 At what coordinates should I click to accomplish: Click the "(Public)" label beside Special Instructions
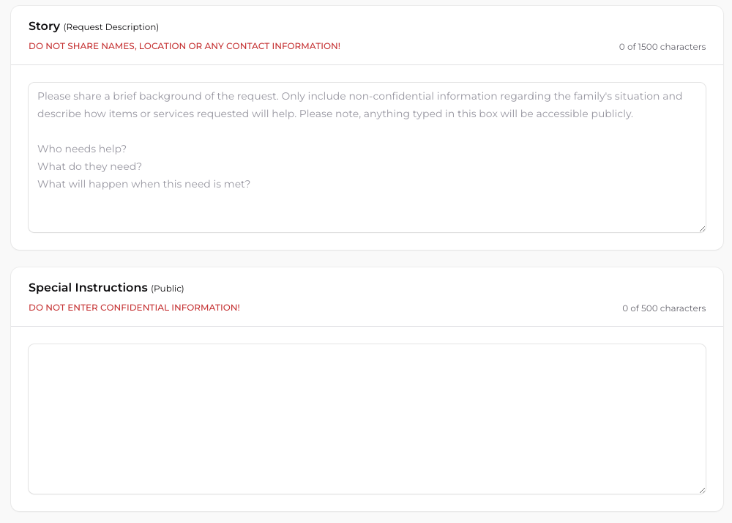(168, 289)
